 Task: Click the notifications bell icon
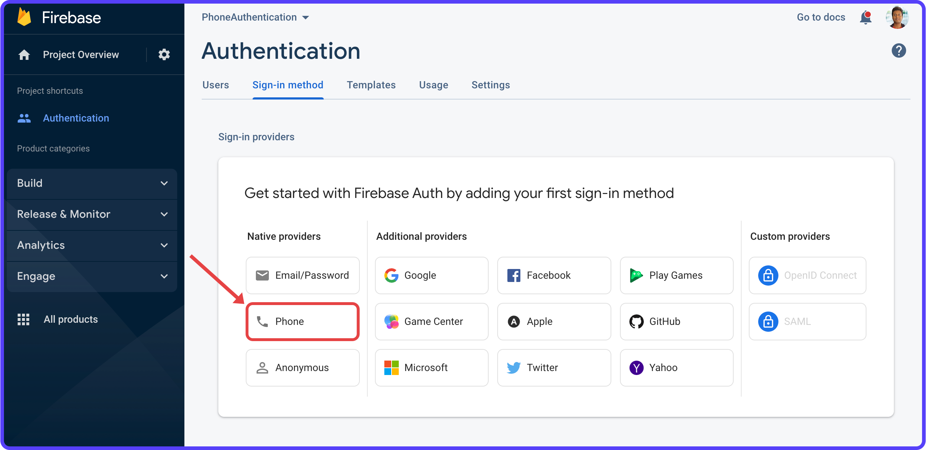click(x=865, y=17)
